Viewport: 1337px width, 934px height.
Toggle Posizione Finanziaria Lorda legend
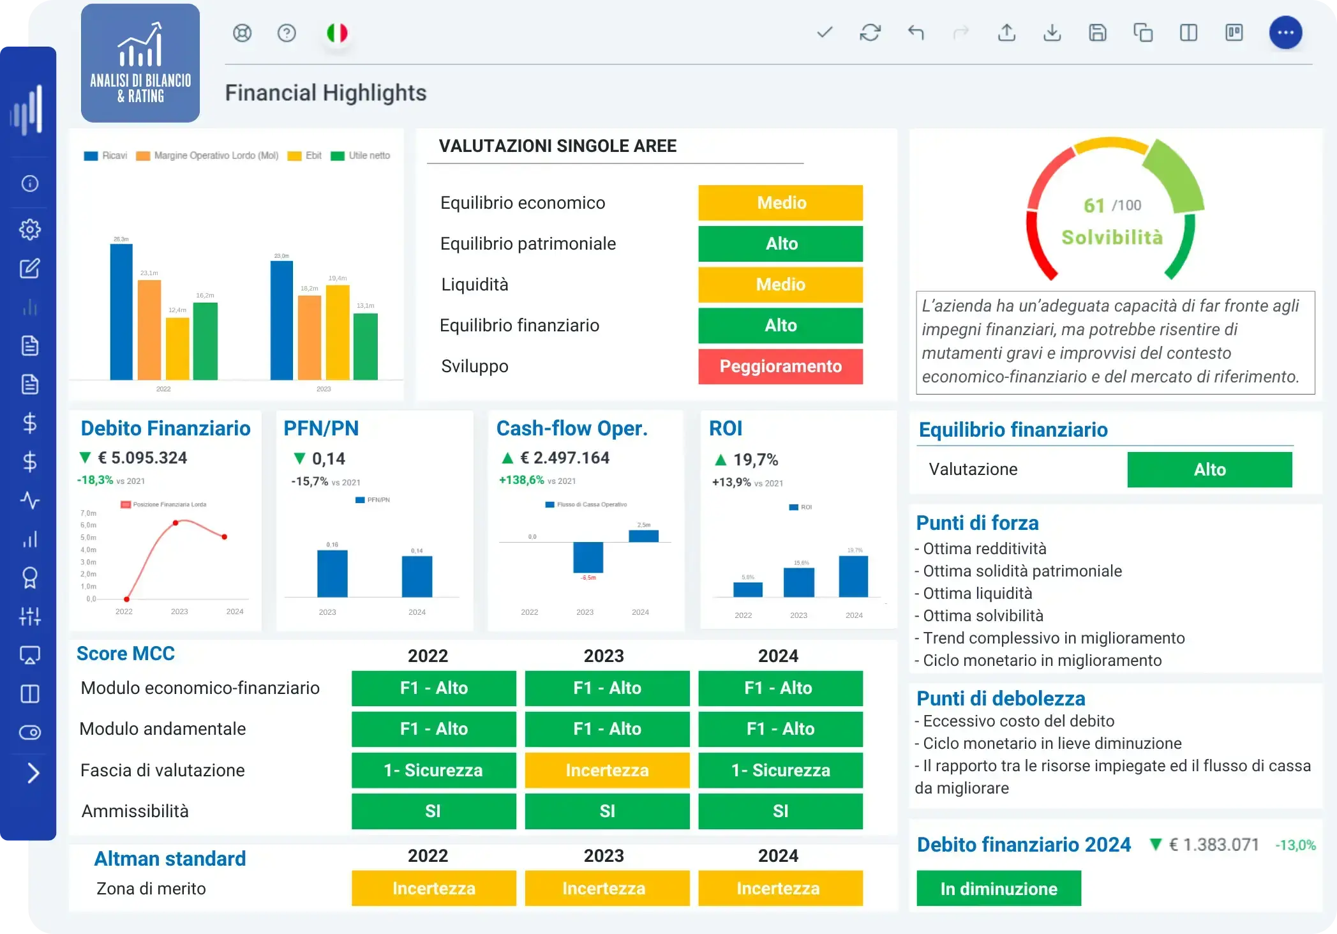pos(164,504)
